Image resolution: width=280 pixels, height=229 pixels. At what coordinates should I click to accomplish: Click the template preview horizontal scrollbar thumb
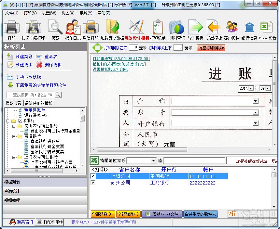pyautogui.click(x=142, y=150)
